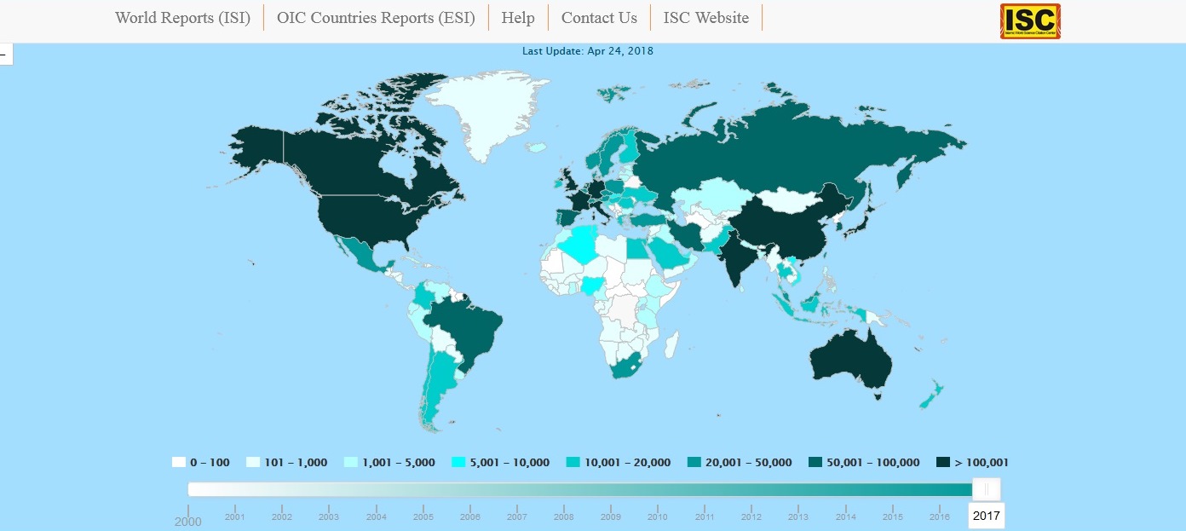The image size is (1186, 531).
Task: Toggle the 1,001 – 5,000 legend item
Action: pos(389,462)
